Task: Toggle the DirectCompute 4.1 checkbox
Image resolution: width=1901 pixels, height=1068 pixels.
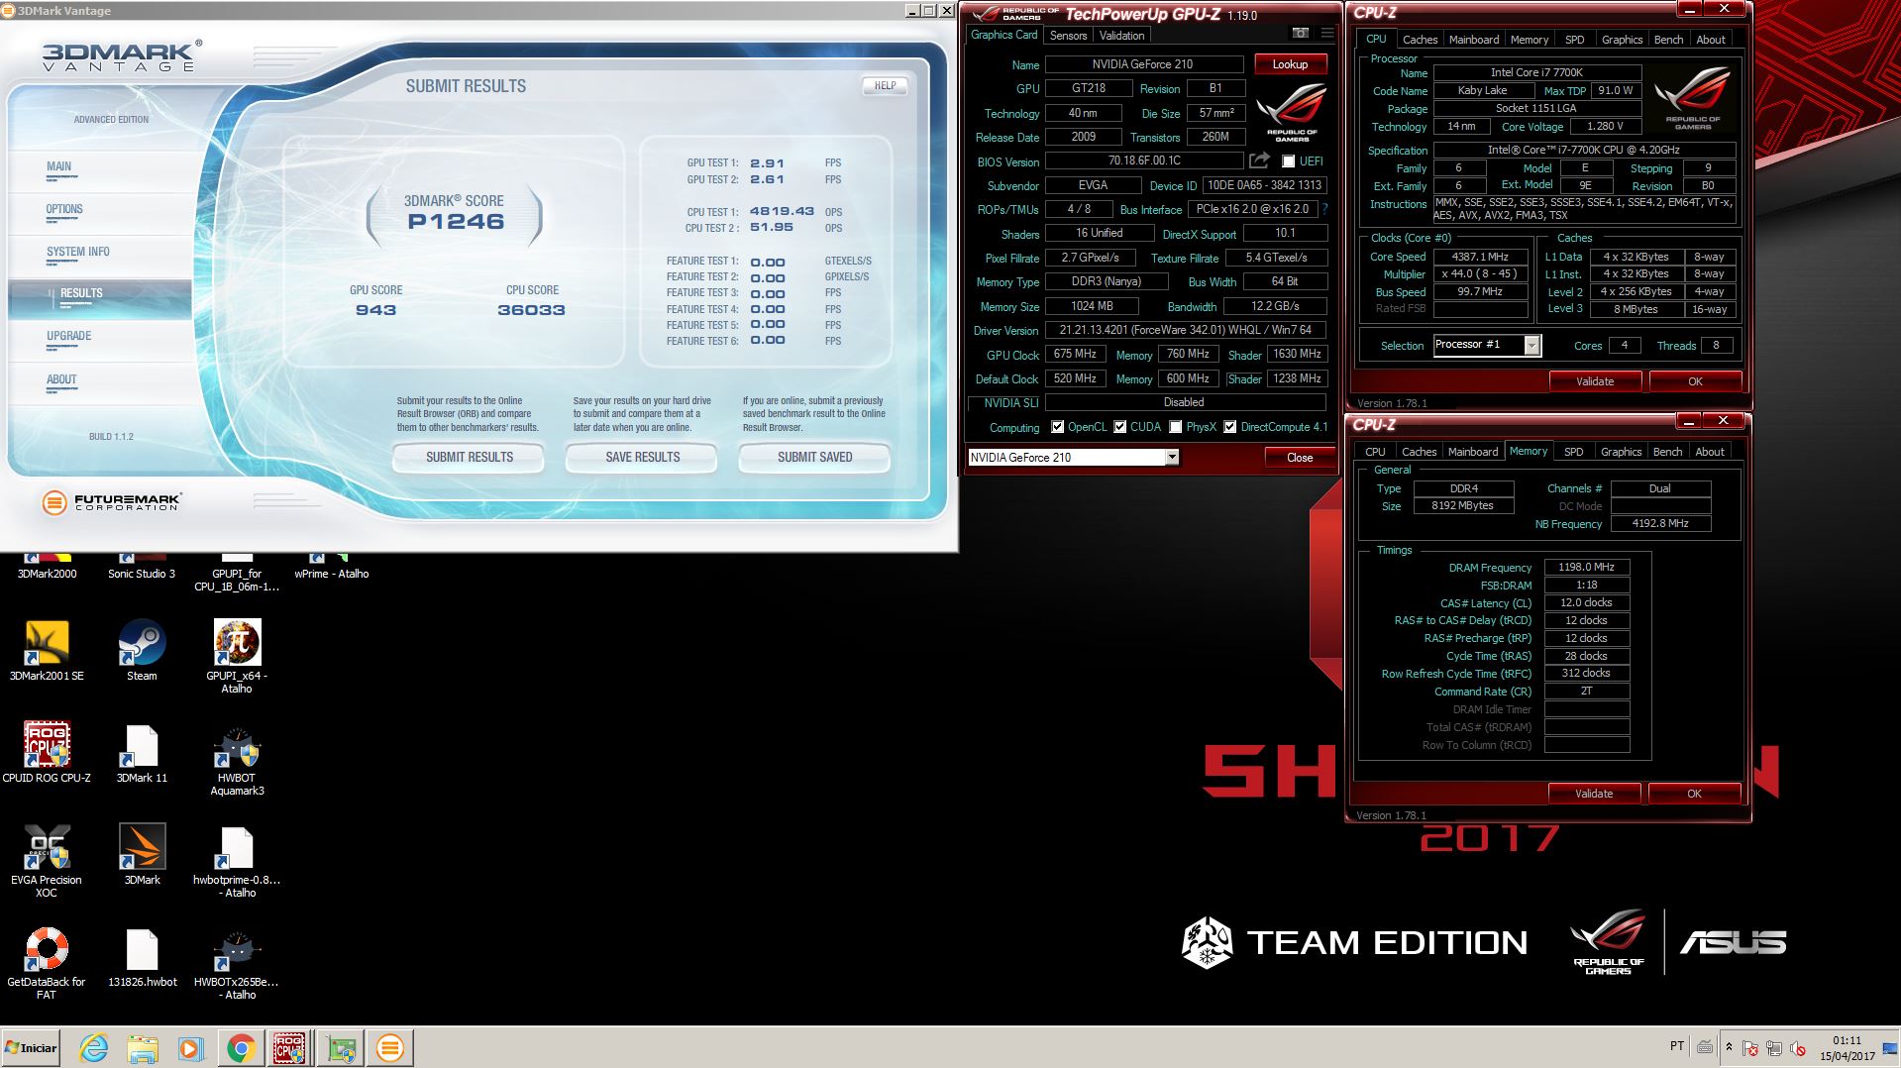Action: pos(1229,427)
